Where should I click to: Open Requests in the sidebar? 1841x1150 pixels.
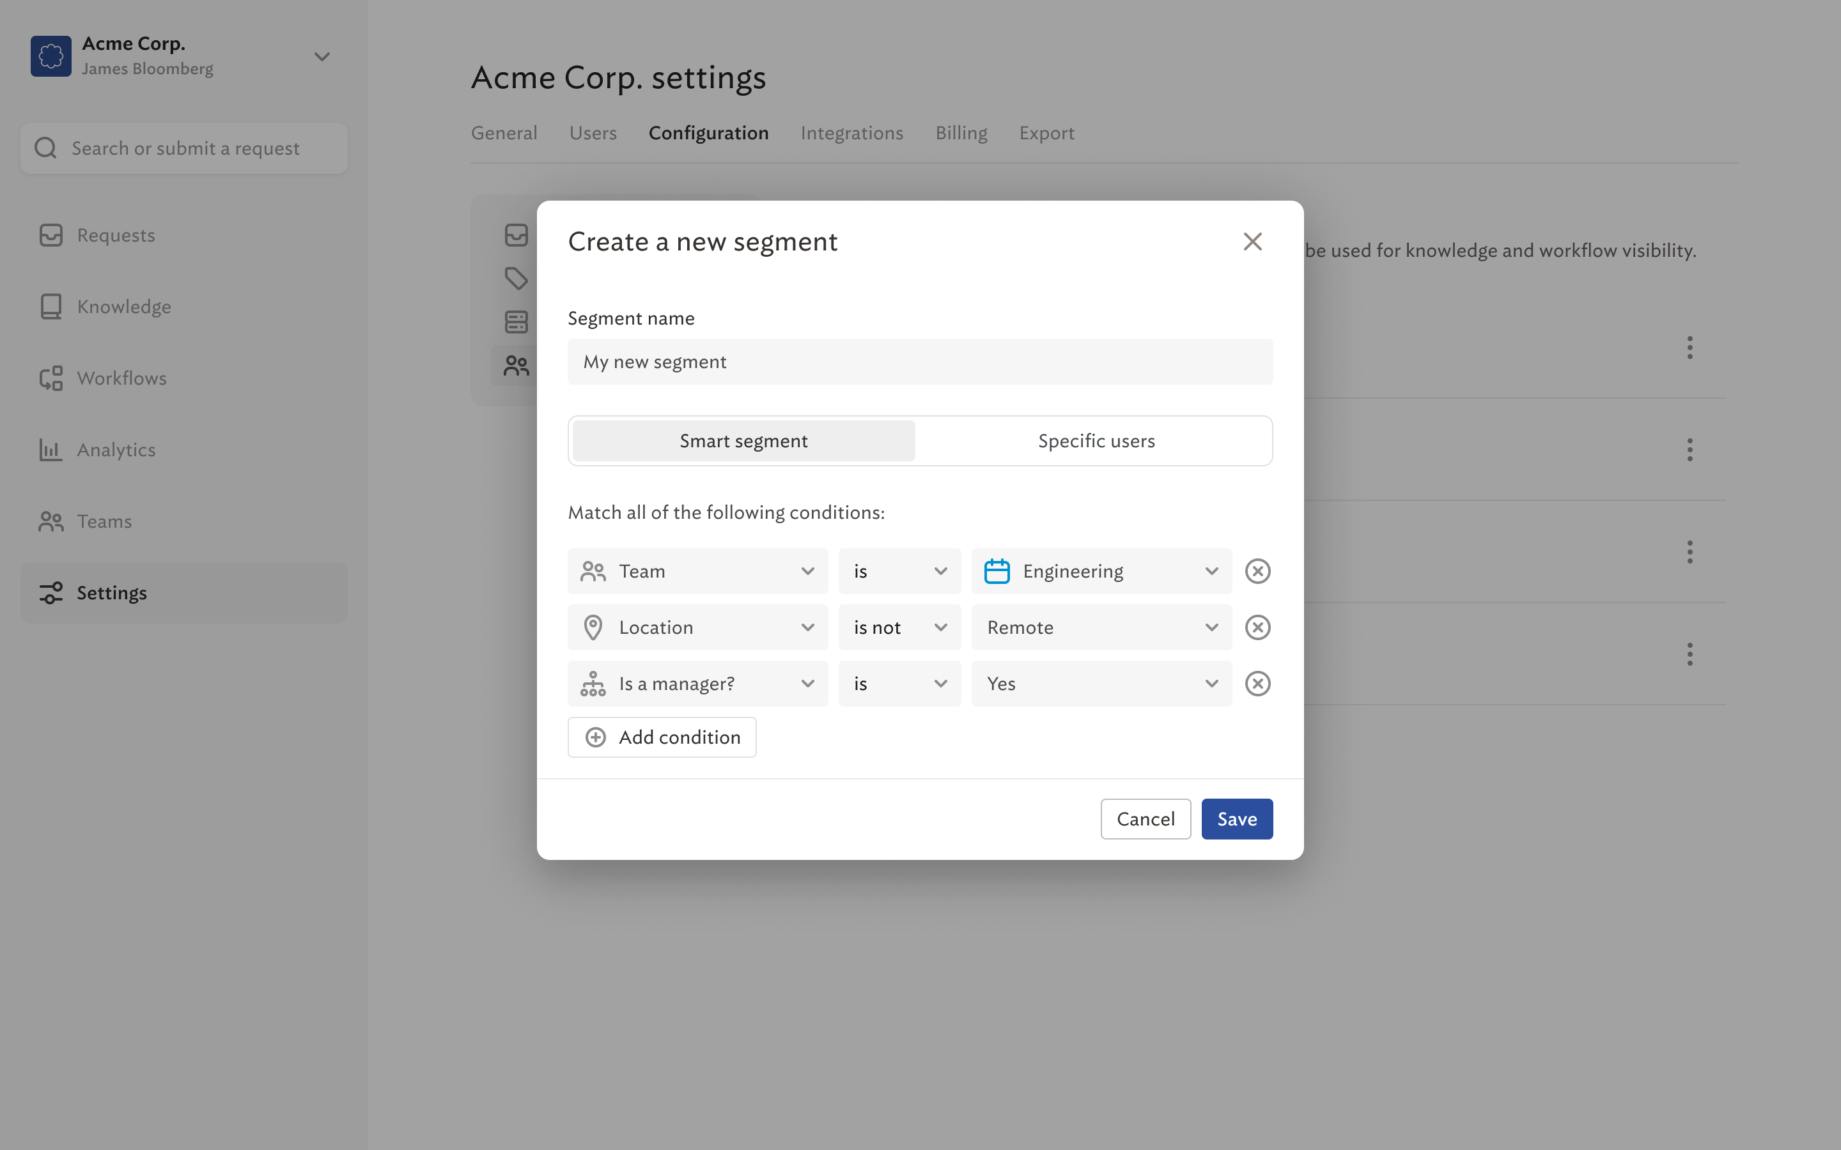(116, 236)
